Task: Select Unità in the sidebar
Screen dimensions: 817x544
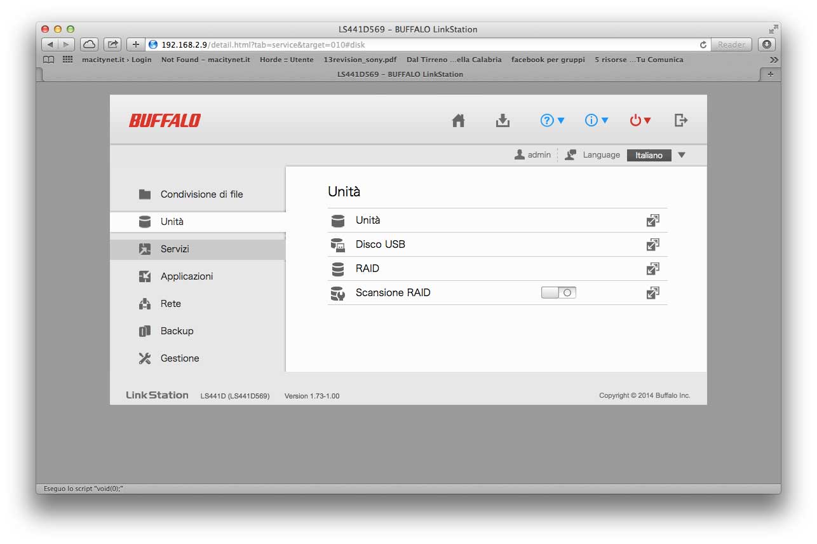Action: tap(198, 222)
